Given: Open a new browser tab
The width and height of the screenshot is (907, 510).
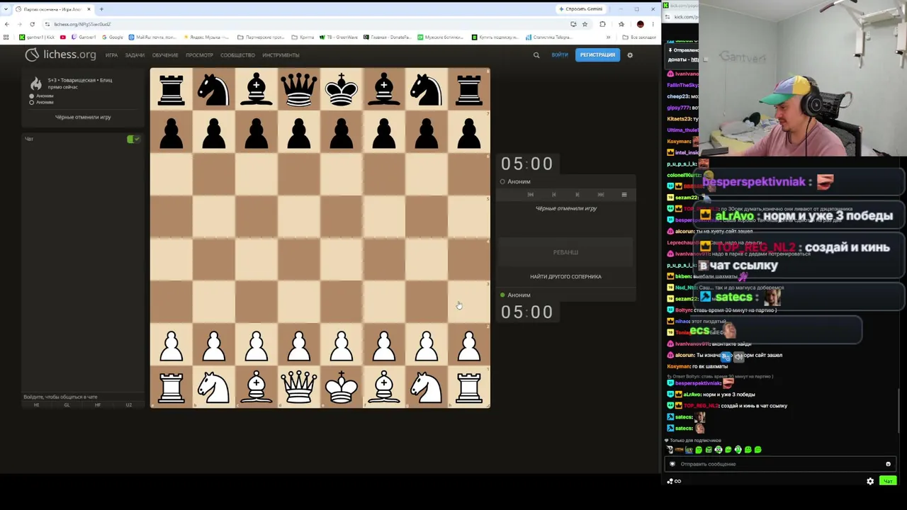Looking at the screenshot, I should (101, 9).
